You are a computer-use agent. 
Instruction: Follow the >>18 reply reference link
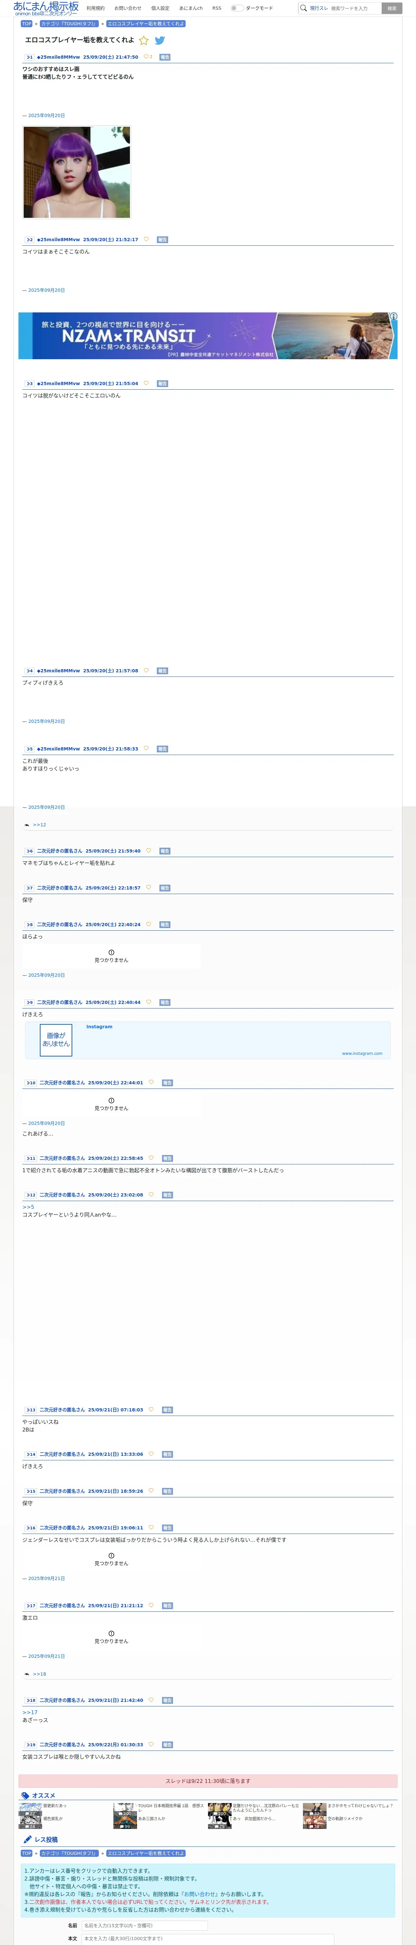[39, 1674]
